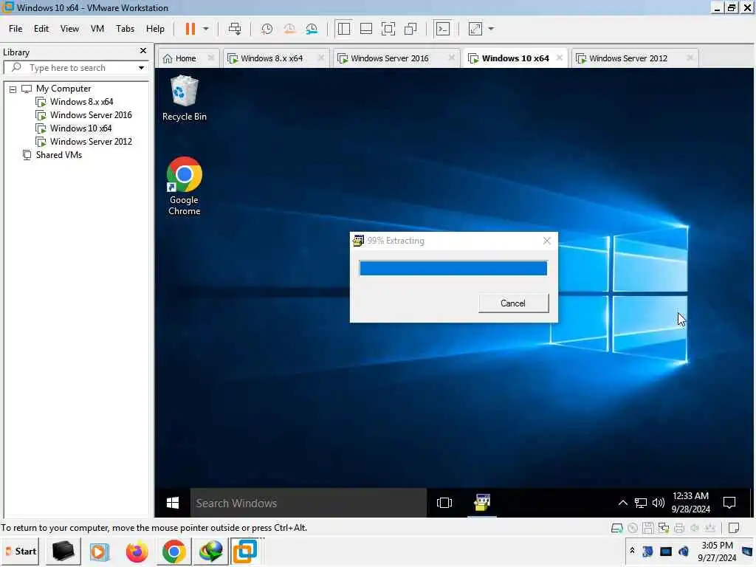Open the console view icon
Screen dimensions: 756x567
point(443,29)
